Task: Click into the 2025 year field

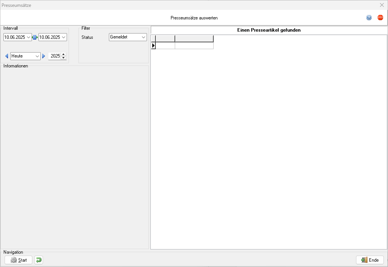Action: coord(55,56)
